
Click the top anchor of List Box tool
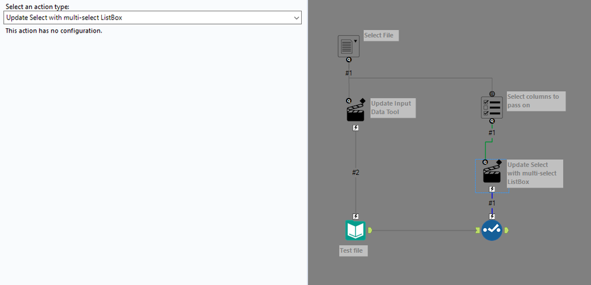click(x=492, y=94)
